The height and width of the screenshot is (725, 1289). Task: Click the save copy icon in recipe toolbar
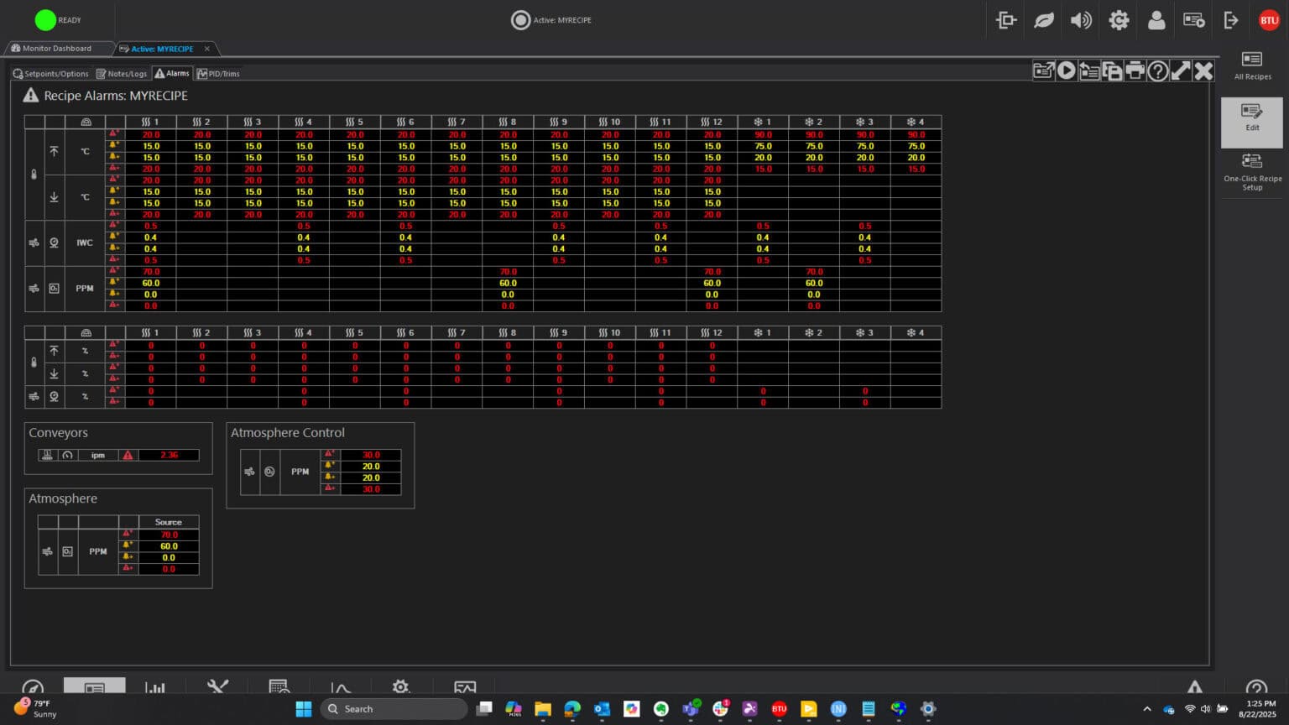coord(1112,71)
